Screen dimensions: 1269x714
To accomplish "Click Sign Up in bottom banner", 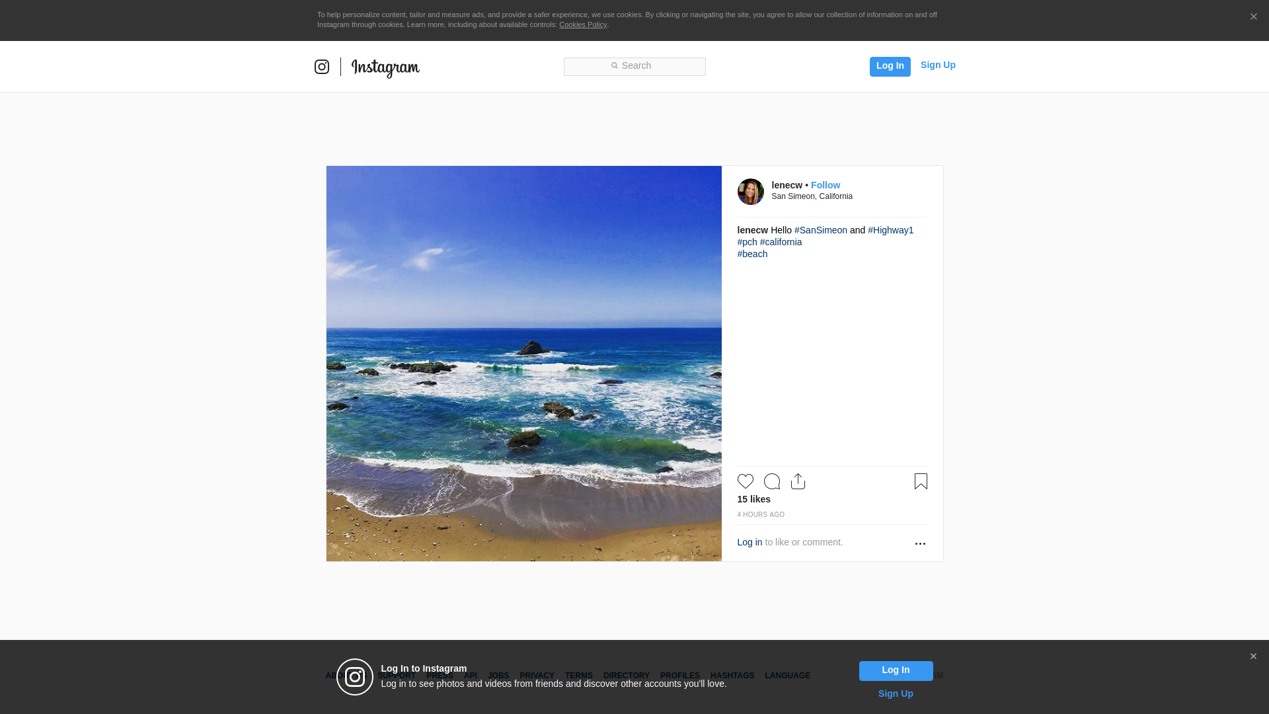I will click(x=895, y=694).
